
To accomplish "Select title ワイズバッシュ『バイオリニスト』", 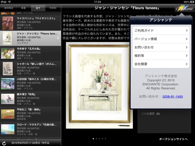I will (x=36, y=18).
